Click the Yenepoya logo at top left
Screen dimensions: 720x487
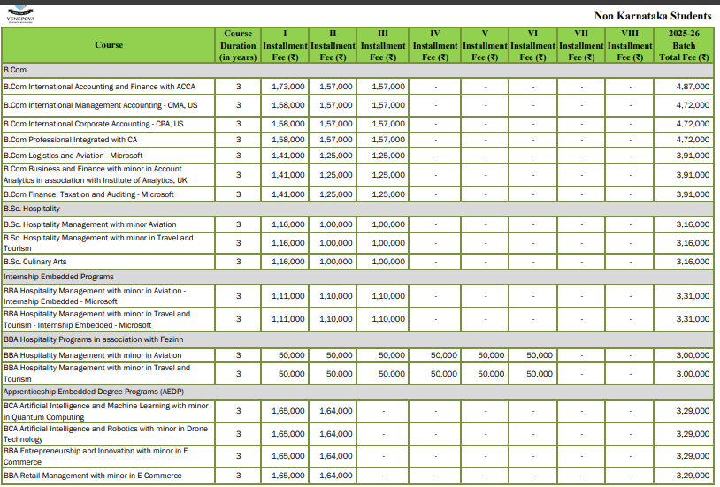(x=20, y=16)
